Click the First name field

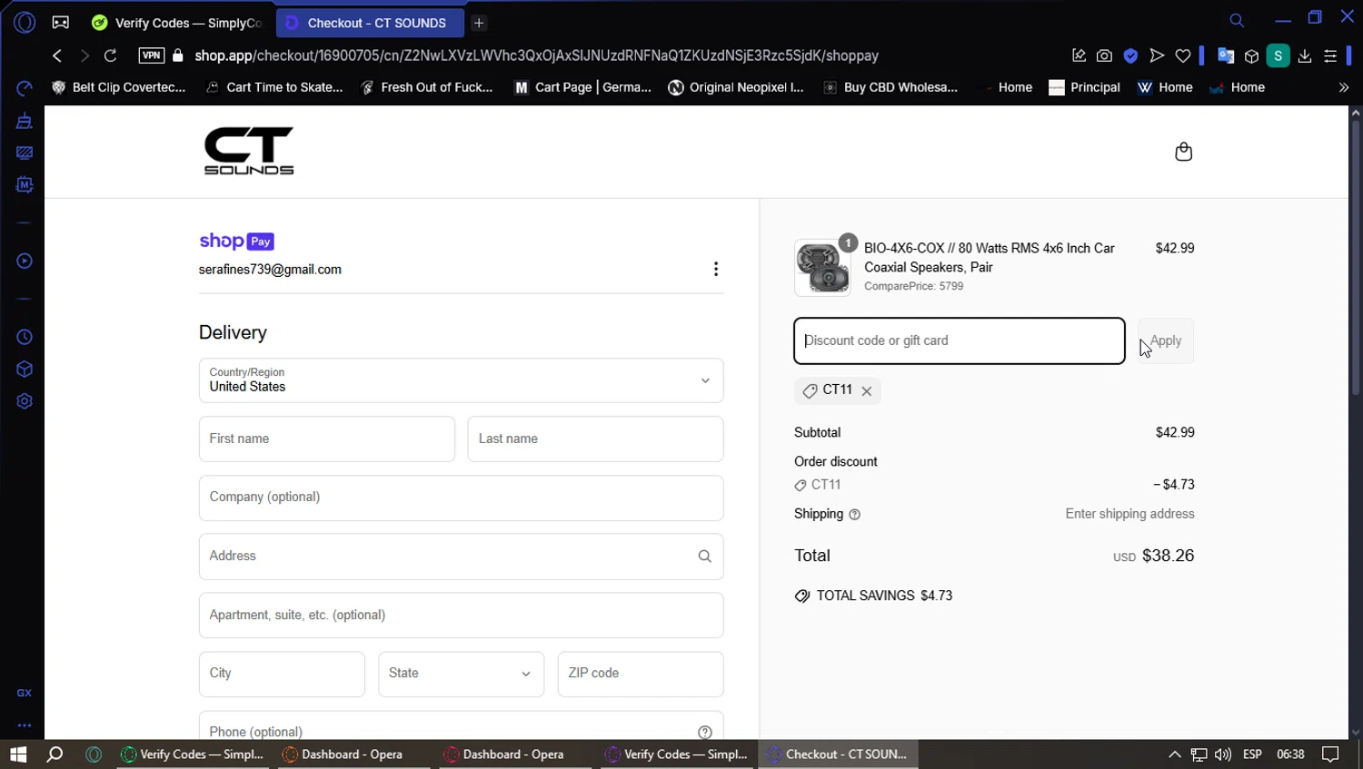tap(327, 439)
